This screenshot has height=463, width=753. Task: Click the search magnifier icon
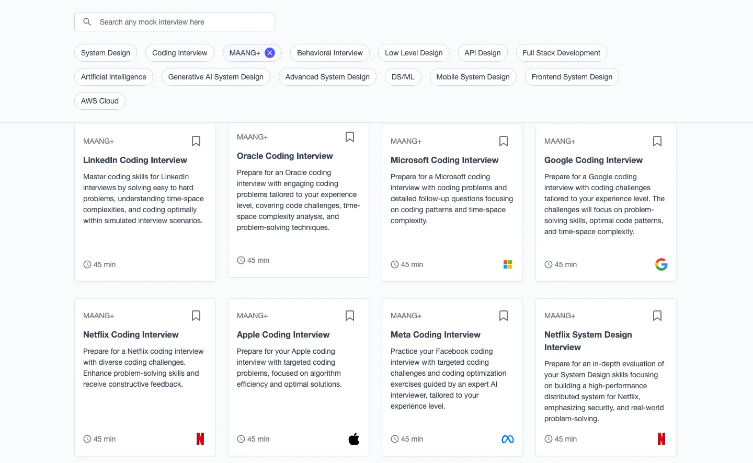tap(87, 22)
